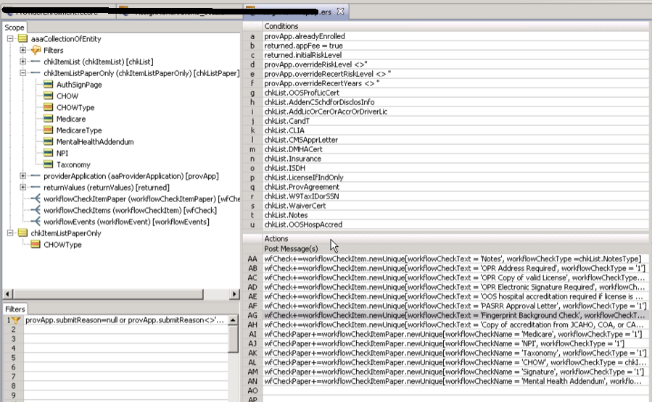
Task: Select action AG 'Fingerprint Background Check'
Action: click(455, 315)
